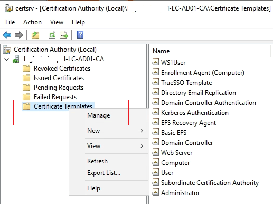Select the EFS Recovery Agent template name

tap(189, 123)
